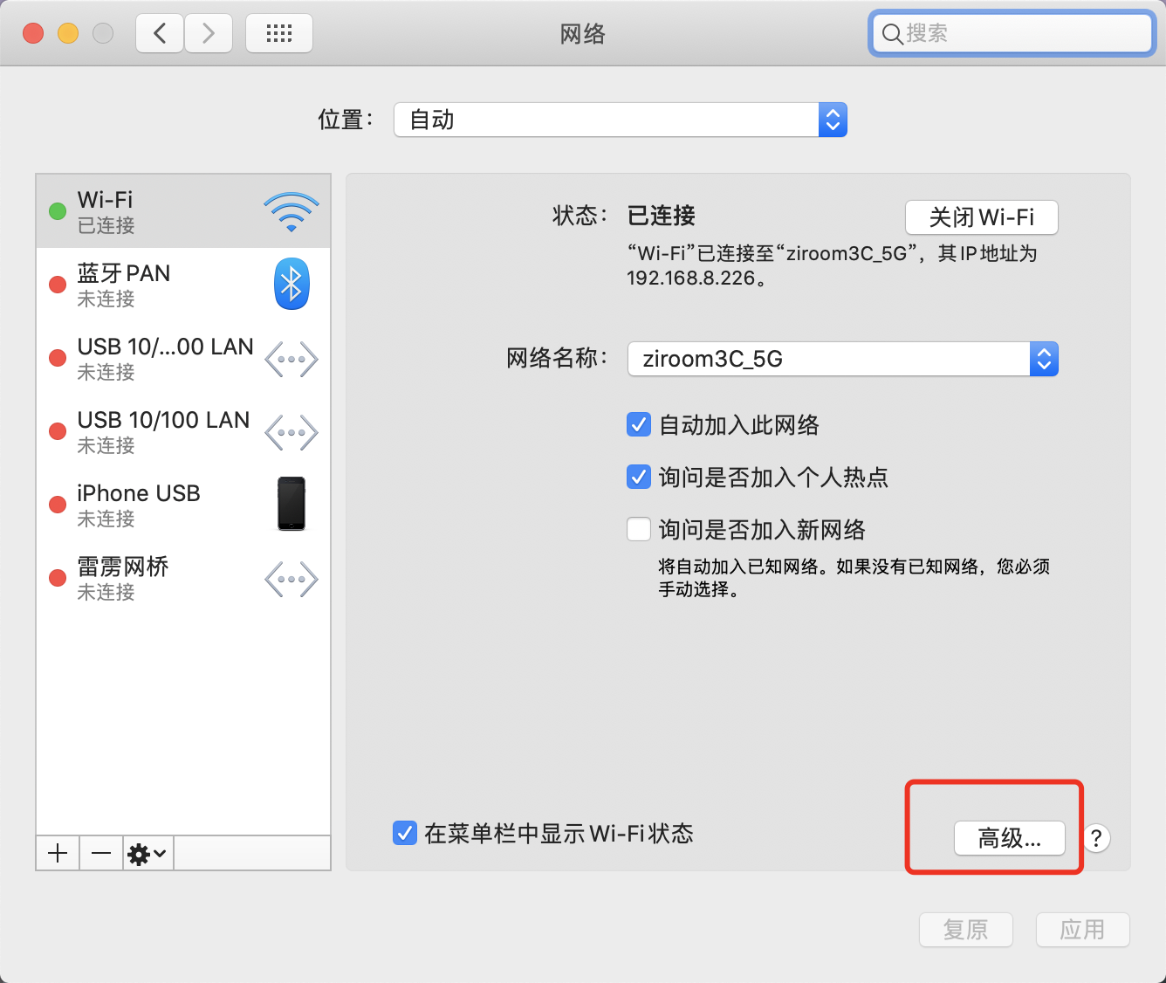Click the Ethernet icon beside USB 10/100 LAN
Image resolution: width=1166 pixels, height=983 pixels.
pyautogui.click(x=291, y=432)
